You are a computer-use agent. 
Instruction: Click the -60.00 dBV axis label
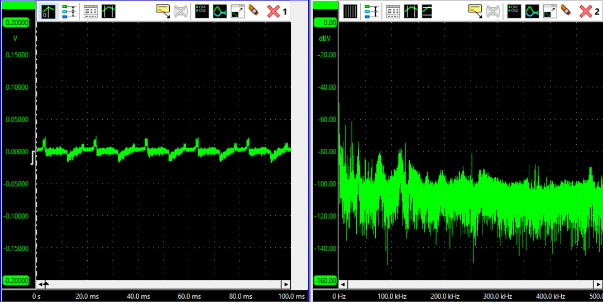pyautogui.click(x=327, y=119)
